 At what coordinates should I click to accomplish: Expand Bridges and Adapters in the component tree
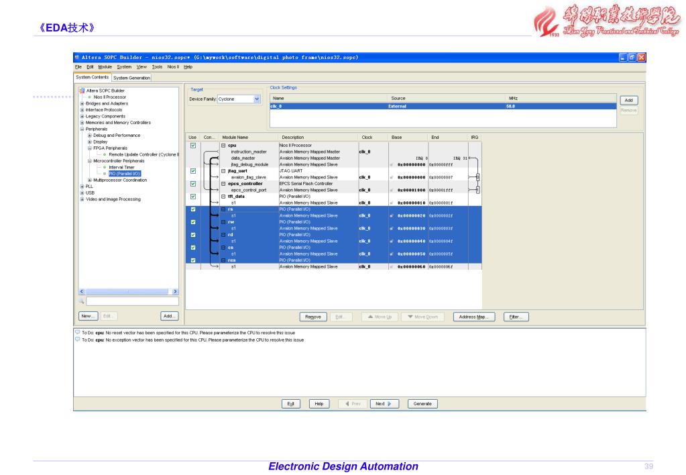coord(82,104)
